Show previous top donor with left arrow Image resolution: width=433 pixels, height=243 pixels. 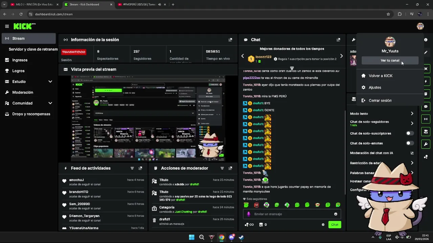(243, 56)
